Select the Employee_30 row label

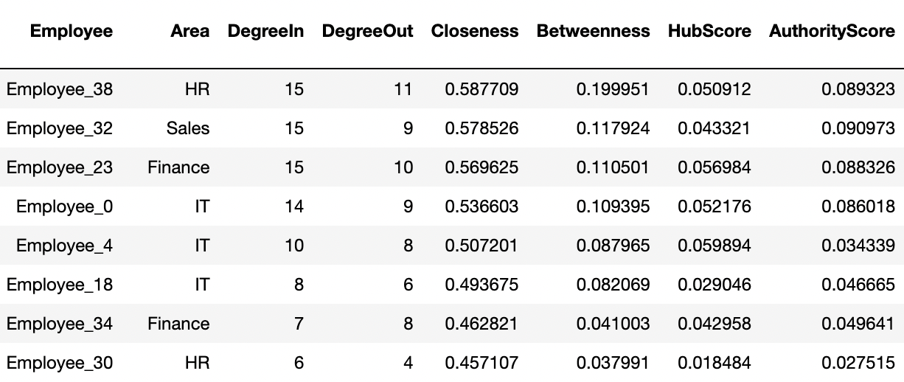(60, 363)
